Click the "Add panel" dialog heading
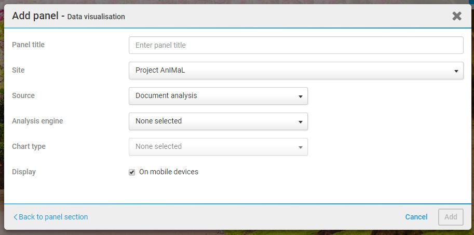This screenshot has width=474, height=235. [x=35, y=16]
